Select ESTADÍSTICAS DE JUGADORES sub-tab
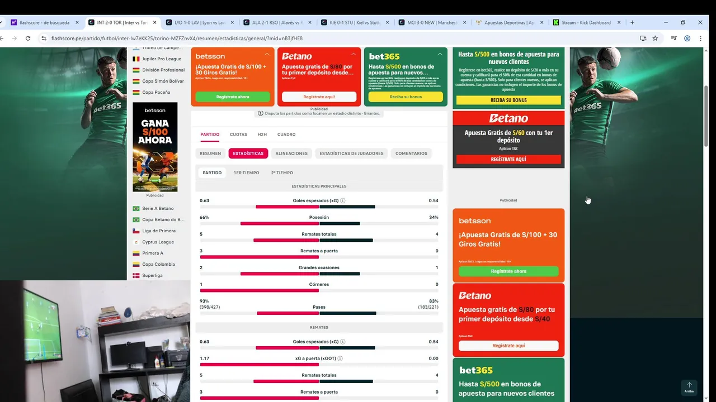The image size is (716, 402). [x=351, y=154]
